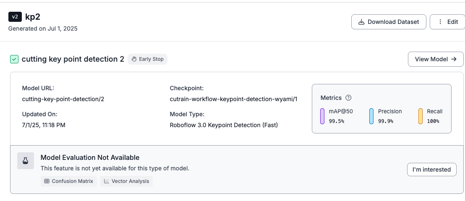The image size is (465, 201).
Task: Click the download icon in Download Dataset
Action: pos(361,22)
